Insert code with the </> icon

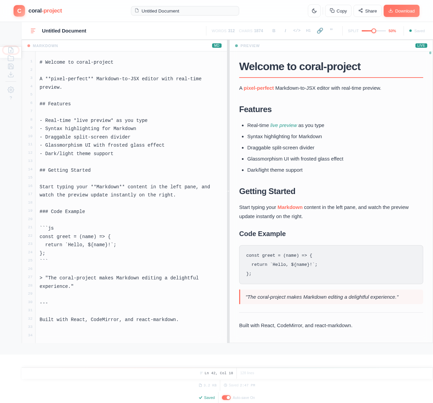(297, 30)
